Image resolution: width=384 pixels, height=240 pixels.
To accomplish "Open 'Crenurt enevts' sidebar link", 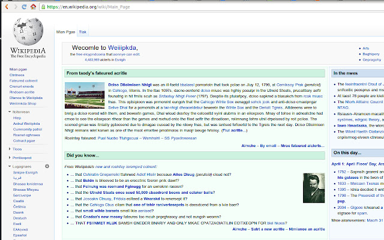I will (x=22, y=86).
